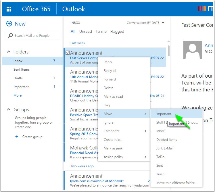
Task: Select Reply all from context menu
Action: [110, 71]
